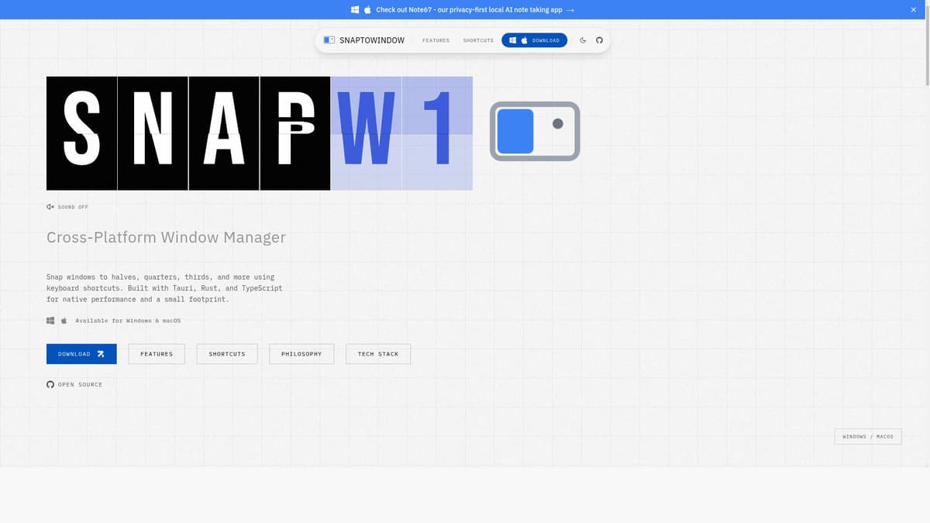This screenshot has height=523, width=930.
Task: Click the Windows icon beside Available for
Action: coord(50,320)
